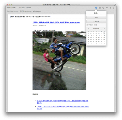Go to previous month in the calendar

[x=88, y=29]
